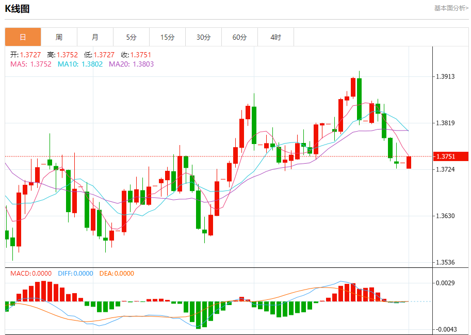The height and width of the screenshot is (335, 471).
Task: Open the 60分 timeframe tab
Action: pyautogui.click(x=239, y=37)
